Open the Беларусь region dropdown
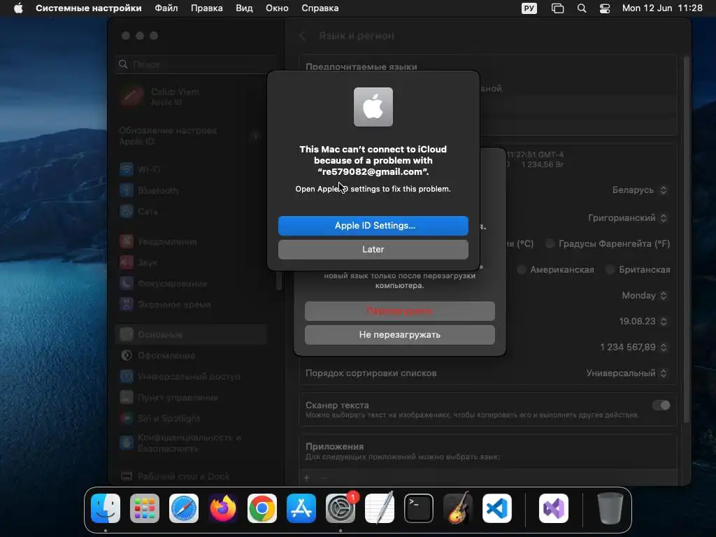This screenshot has width=716, height=537. pyautogui.click(x=639, y=190)
